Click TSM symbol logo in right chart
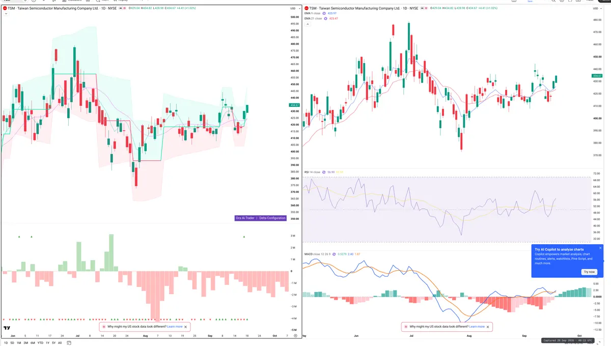 (307, 8)
